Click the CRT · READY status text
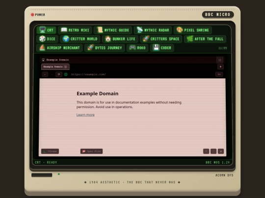265x198 pixels. point(46,162)
